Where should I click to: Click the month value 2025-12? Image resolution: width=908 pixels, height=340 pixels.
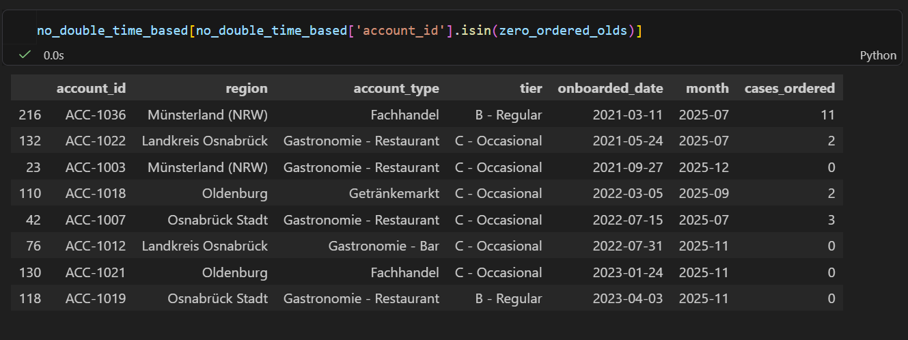[x=704, y=167]
